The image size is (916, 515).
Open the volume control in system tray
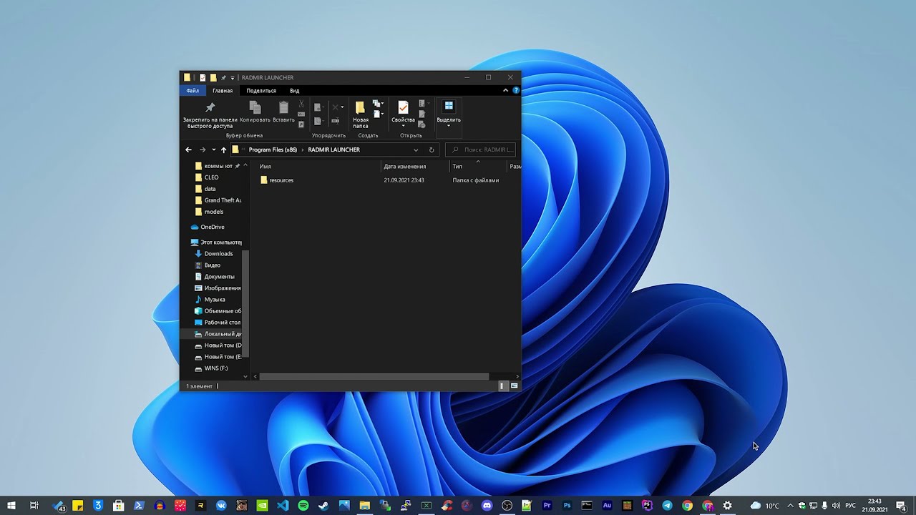pos(836,506)
